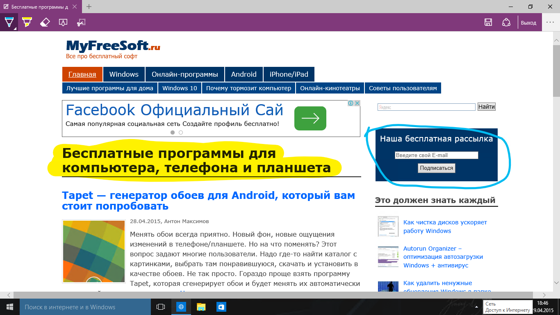The height and width of the screenshot is (315, 560).
Task: Close the Бесплатные программы tab
Action: click(74, 7)
